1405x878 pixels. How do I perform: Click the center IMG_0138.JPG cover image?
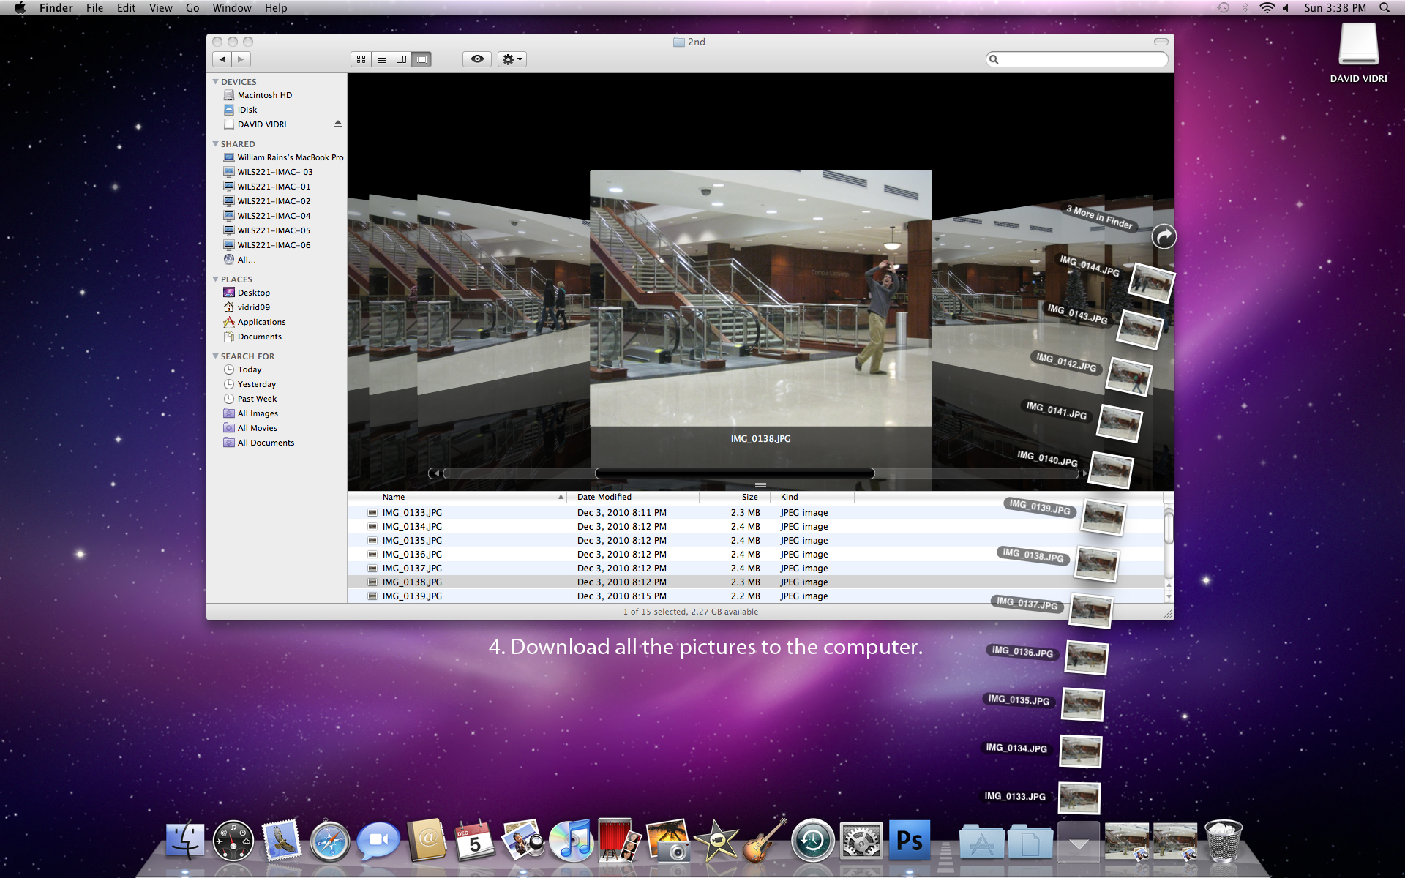(760, 298)
